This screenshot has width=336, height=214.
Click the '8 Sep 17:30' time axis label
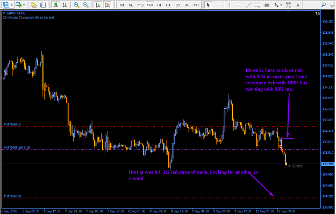point(179,211)
